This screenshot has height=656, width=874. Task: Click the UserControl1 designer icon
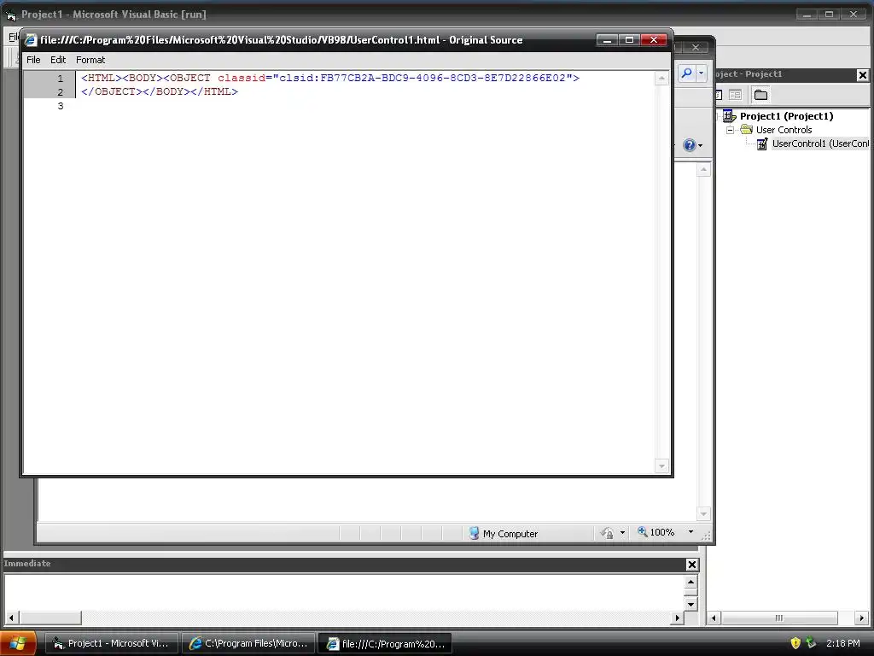tap(762, 143)
